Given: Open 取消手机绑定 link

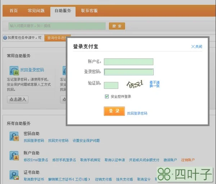Looking at the screenshot, I should (90, 160).
